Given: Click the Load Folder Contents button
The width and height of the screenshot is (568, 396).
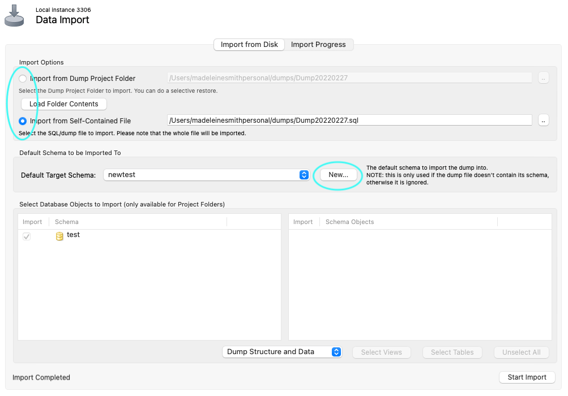Looking at the screenshot, I should [x=63, y=104].
